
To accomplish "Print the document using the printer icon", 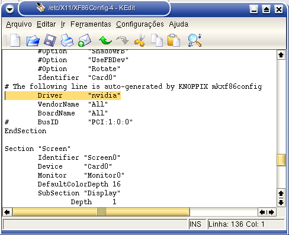I will tap(67, 40).
